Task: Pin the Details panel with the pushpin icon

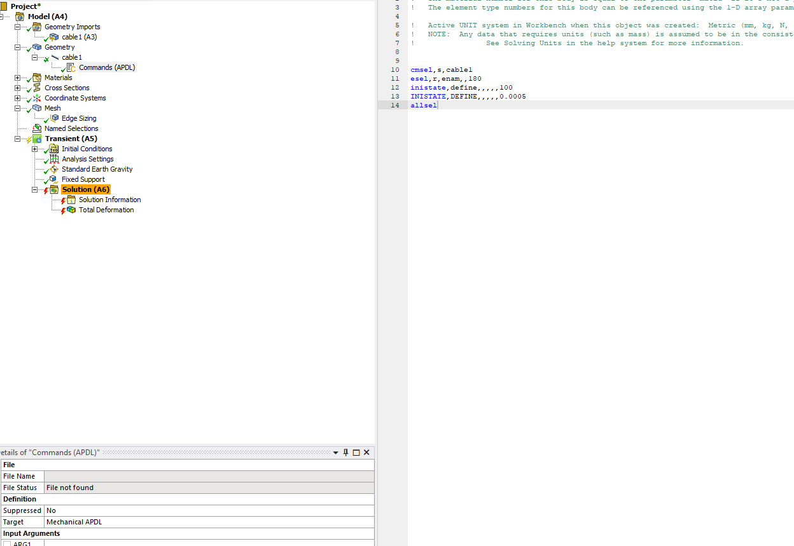Action: 346,453
